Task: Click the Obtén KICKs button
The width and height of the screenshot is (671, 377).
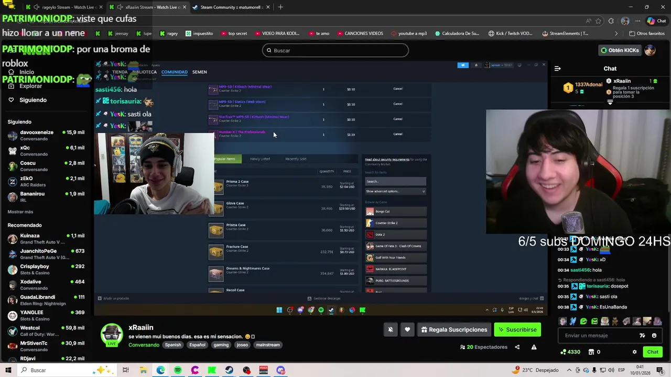Action: tap(620, 50)
